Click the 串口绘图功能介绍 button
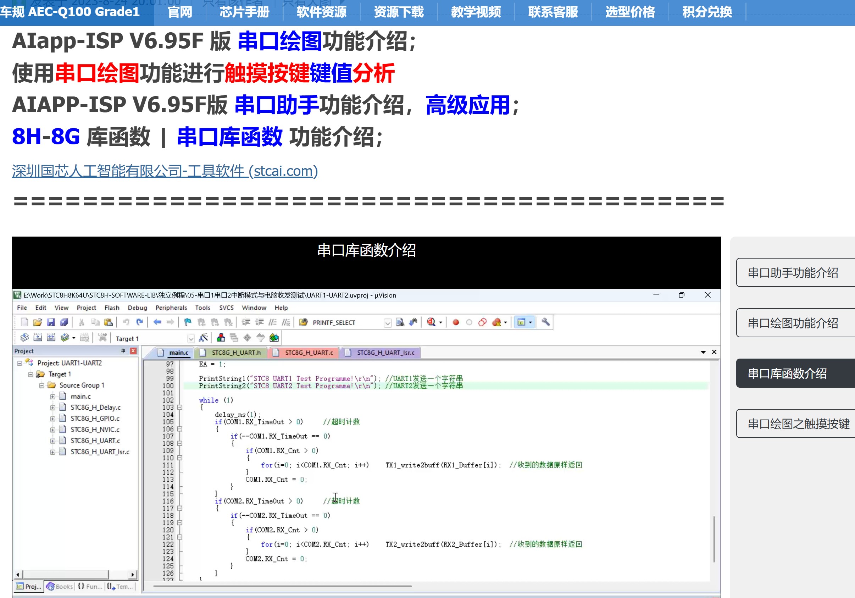855x598 pixels. pyautogui.click(x=793, y=323)
